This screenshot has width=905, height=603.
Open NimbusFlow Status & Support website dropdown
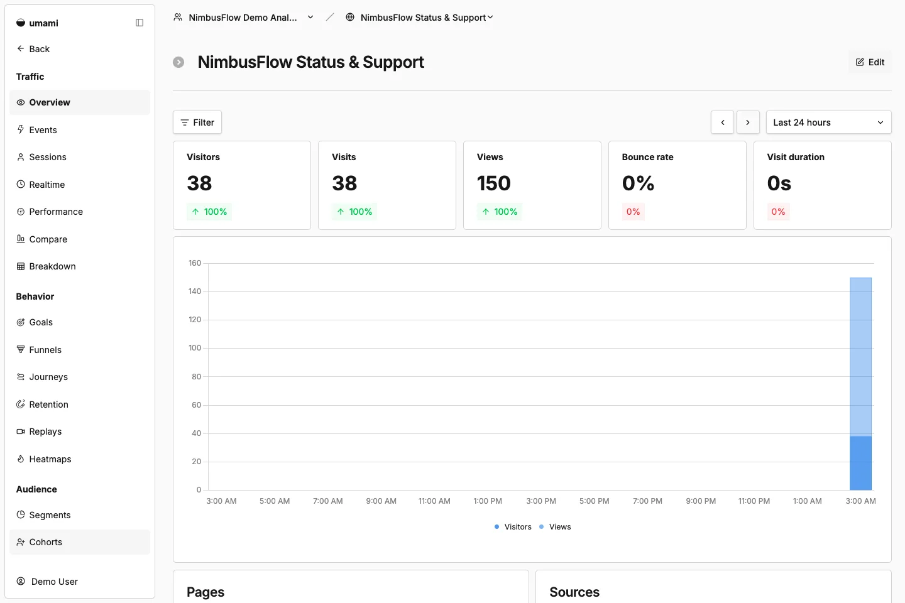(x=420, y=18)
